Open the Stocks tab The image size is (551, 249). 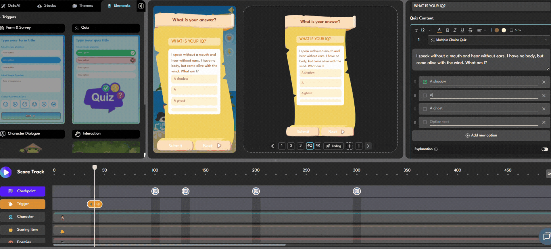pyautogui.click(x=47, y=6)
